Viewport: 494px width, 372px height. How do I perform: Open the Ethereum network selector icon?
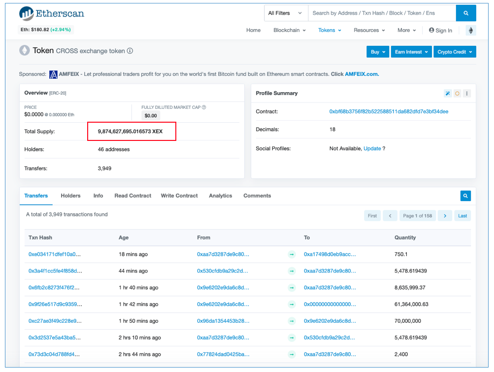470,31
